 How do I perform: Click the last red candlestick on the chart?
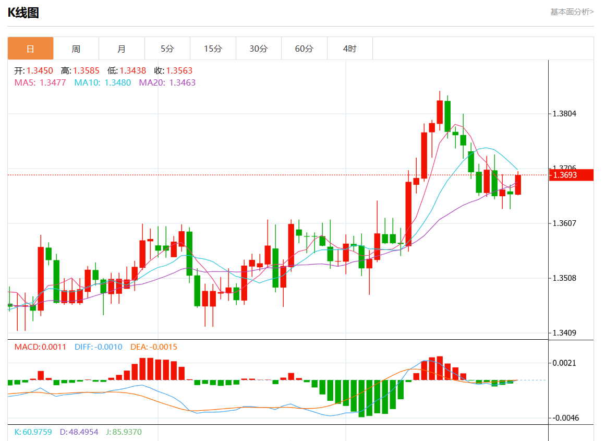(x=518, y=185)
